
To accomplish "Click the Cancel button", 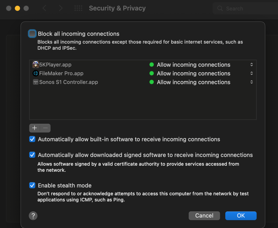I will tap(204, 215).
